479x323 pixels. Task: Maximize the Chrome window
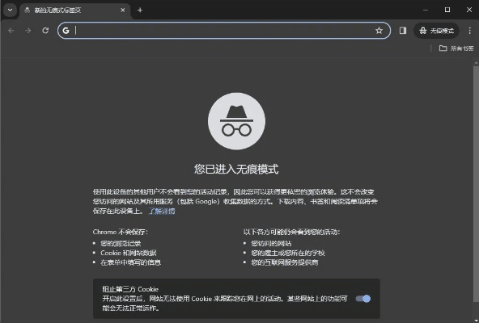447,10
